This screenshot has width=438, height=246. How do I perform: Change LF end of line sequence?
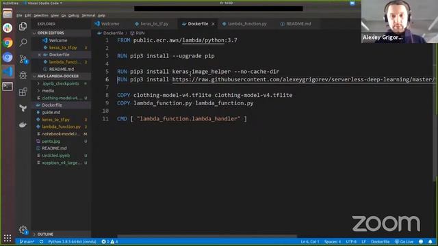[363, 241]
